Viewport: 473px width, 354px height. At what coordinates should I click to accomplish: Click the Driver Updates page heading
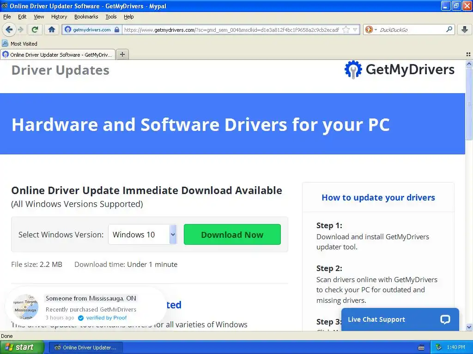coord(61,70)
